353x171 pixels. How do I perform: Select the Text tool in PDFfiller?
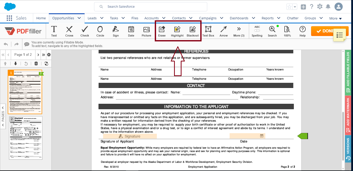(54, 31)
